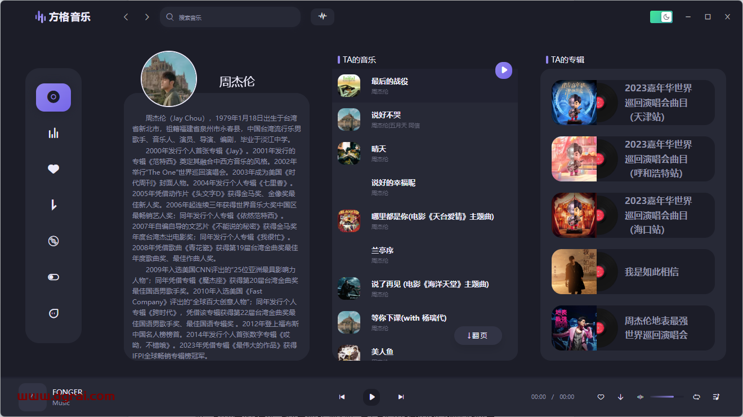Skip to next track
Screen dimensions: 743x417
[401, 397]
